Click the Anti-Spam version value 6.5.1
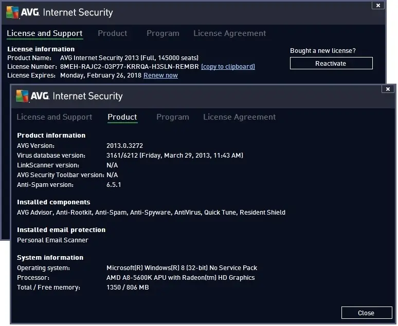The height and width of the screenshot is (326, 398). point(114,185)
